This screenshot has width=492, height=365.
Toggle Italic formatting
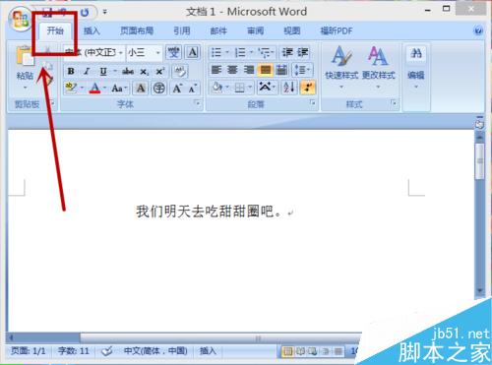(x=87, y=71)
